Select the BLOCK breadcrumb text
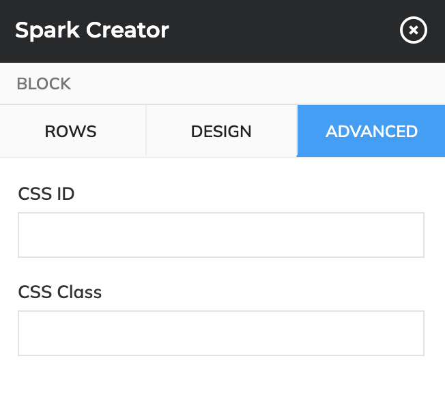The width and height of the screenshot is (445, 397). click(44, 84)
